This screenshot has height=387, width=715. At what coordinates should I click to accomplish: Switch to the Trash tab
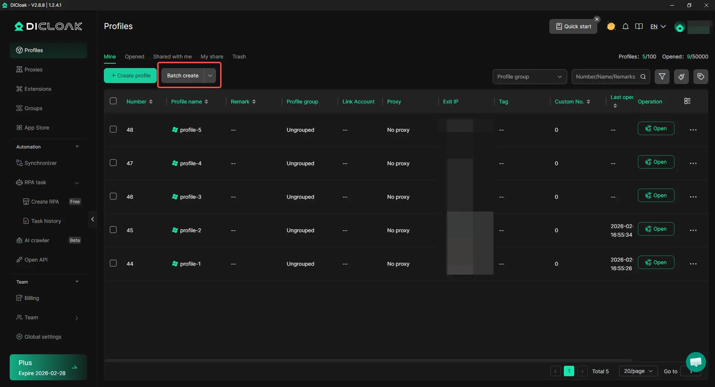(239, 57)
